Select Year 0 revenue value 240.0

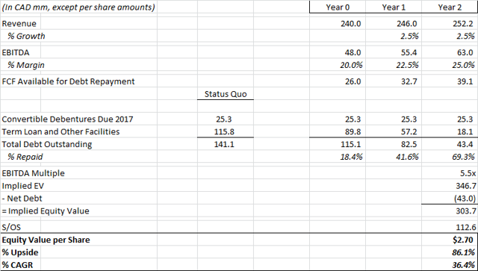coord(350,23)
